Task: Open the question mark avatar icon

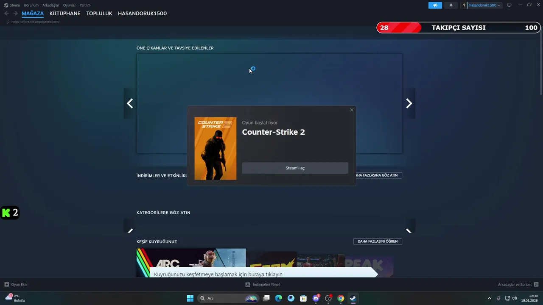Action: coord(464,5)
